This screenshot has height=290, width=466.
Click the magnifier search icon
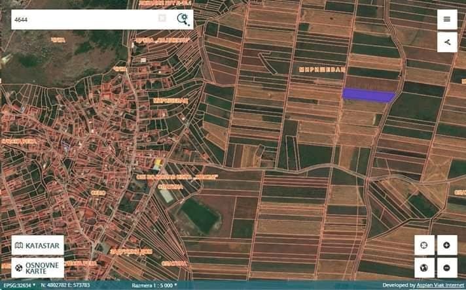[183, 20]
